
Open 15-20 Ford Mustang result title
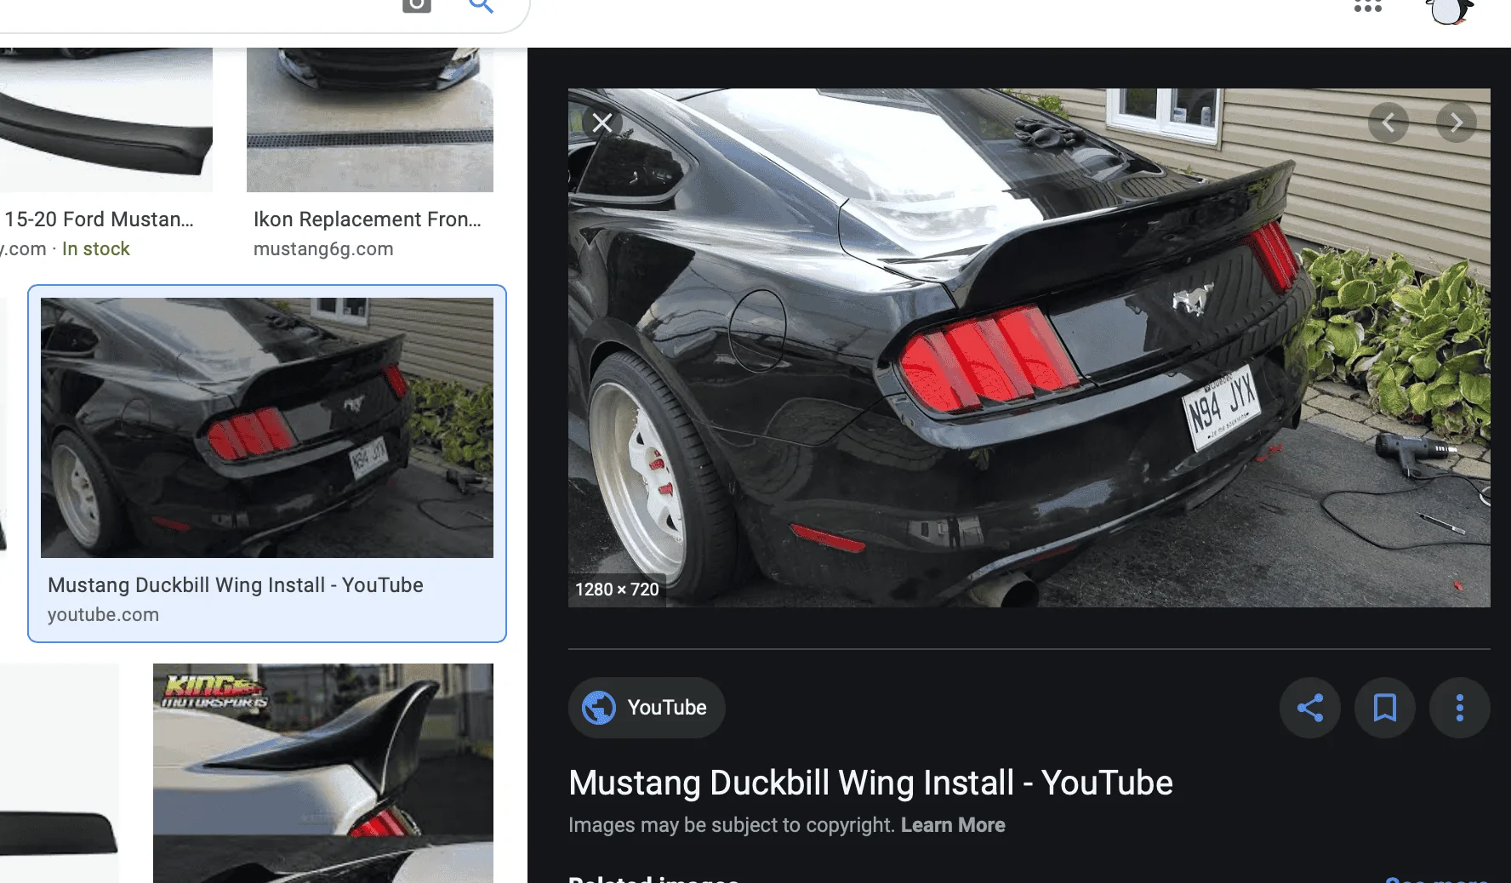click(98, 219)
